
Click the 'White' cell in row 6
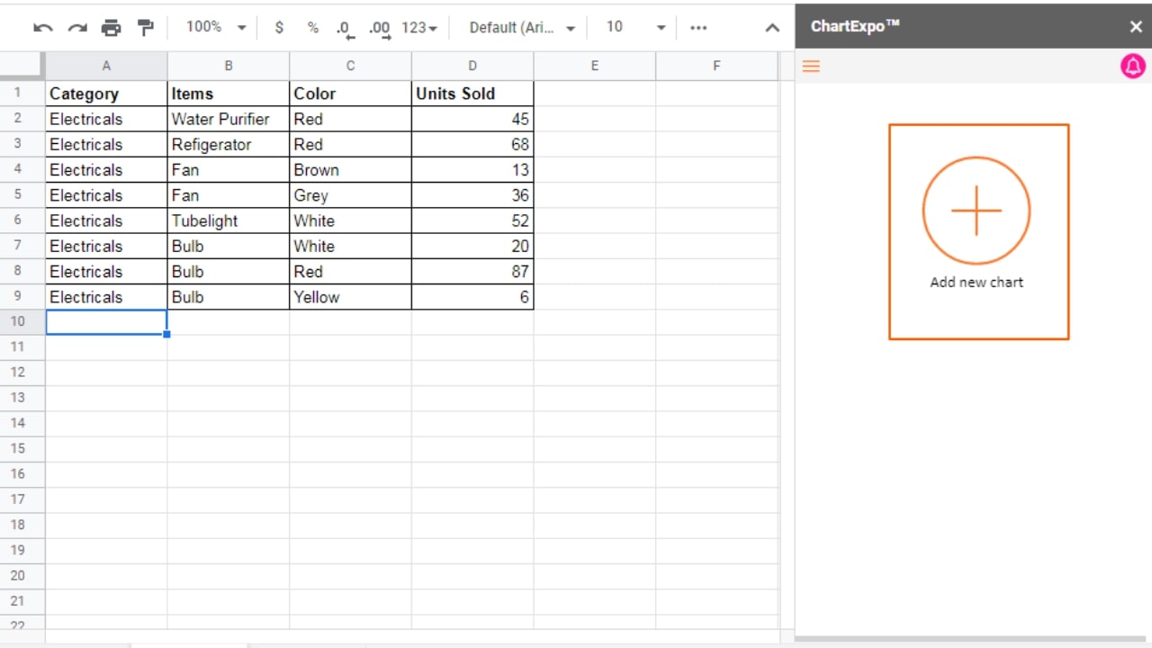pyautogui.click(x=350, y=220)
